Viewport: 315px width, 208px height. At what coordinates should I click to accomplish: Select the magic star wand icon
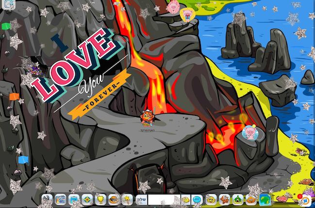coord(127,200)
